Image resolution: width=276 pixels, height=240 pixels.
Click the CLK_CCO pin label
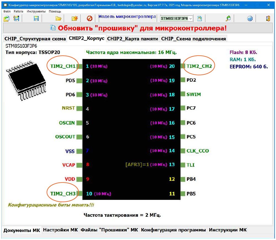[198, 151]
